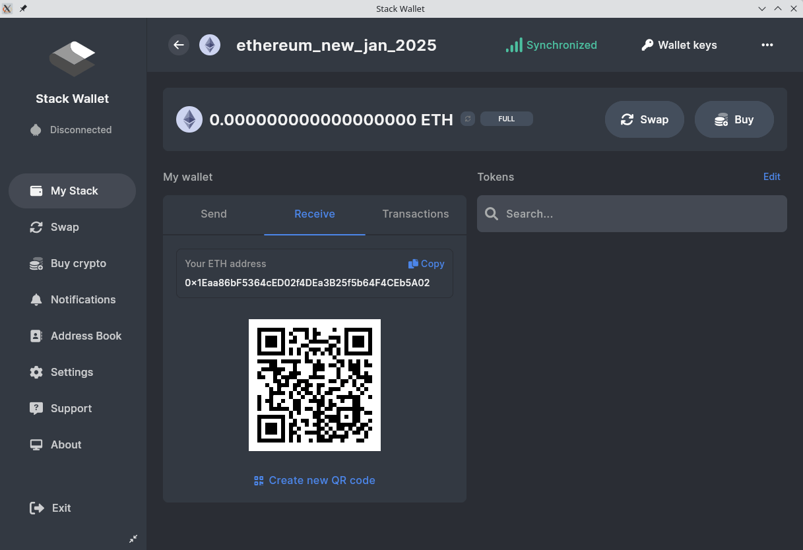Click the refresh balance icon next to ETH amount
The image size is (803, 550).
468,119
